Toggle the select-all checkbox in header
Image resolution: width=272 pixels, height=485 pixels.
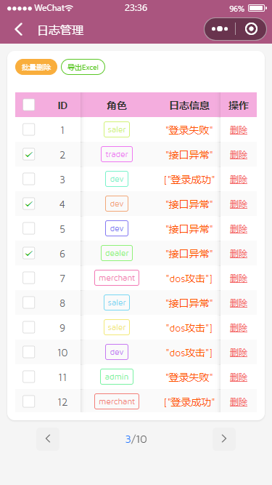29,105
